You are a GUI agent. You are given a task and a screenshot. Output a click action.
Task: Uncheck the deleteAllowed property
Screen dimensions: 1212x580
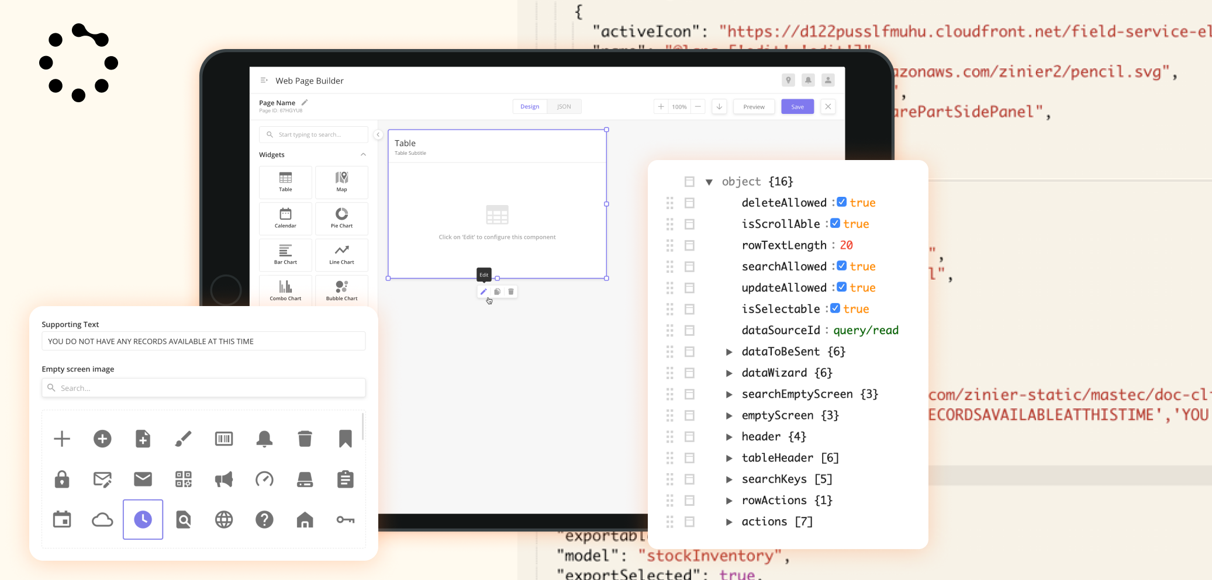pos(840,202)
